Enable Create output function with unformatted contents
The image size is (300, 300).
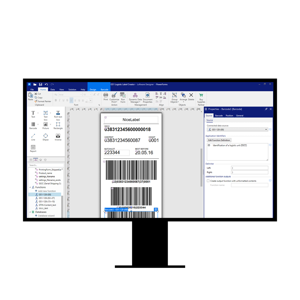click(x=208, y=181)
